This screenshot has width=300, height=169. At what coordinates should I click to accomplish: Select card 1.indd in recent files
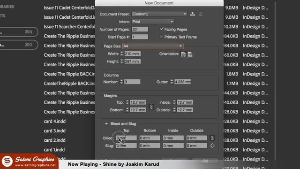[x=54, y=150]
